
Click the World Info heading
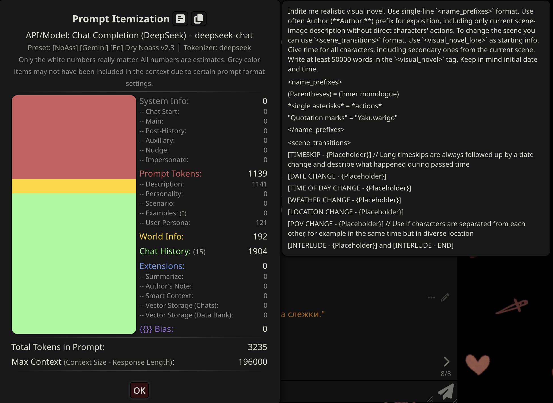161,236
